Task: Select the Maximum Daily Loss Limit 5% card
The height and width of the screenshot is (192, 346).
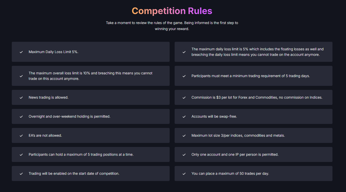Action: tap(91, 52)
